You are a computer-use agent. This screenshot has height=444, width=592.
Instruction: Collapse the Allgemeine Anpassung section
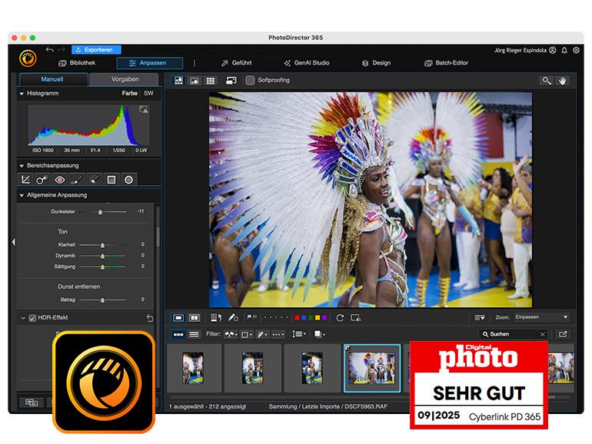pos(22,195)
